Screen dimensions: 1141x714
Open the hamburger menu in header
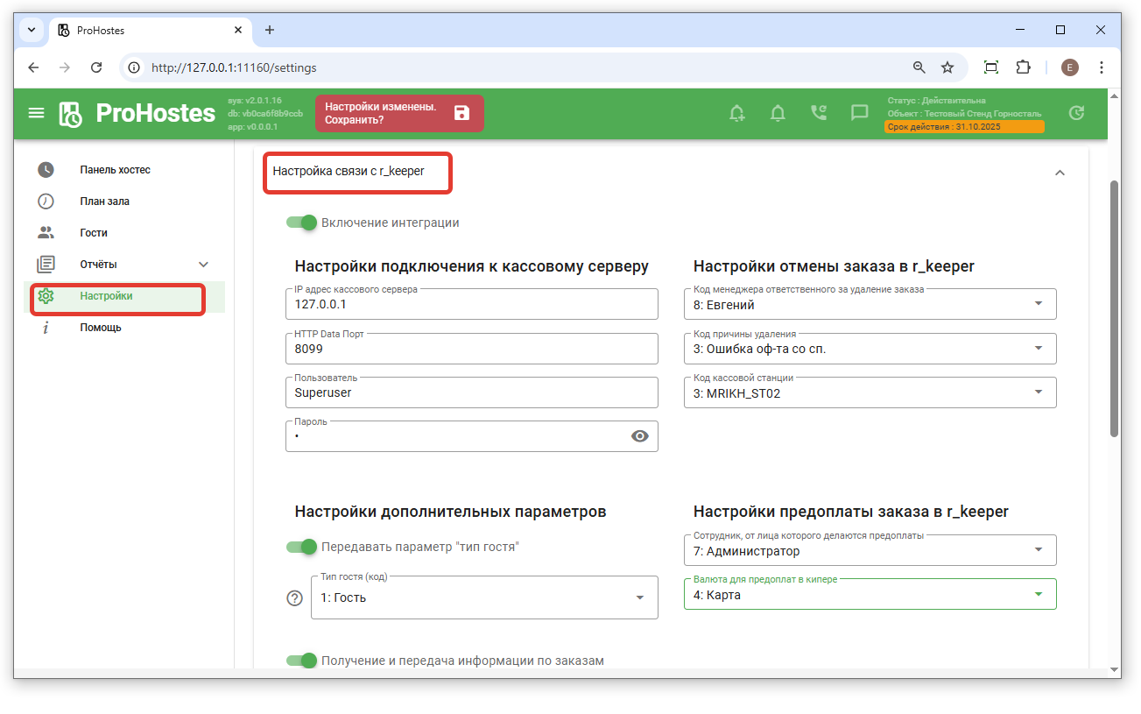[x=36, y=113]
